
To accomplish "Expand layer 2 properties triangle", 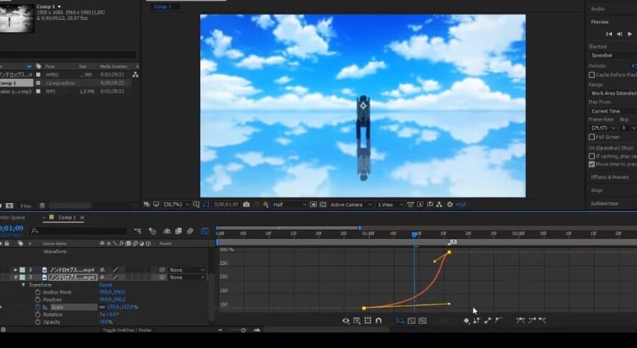I will (x=16, y=270).
